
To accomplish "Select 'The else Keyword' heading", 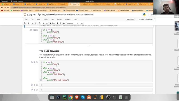I will 49,51.
